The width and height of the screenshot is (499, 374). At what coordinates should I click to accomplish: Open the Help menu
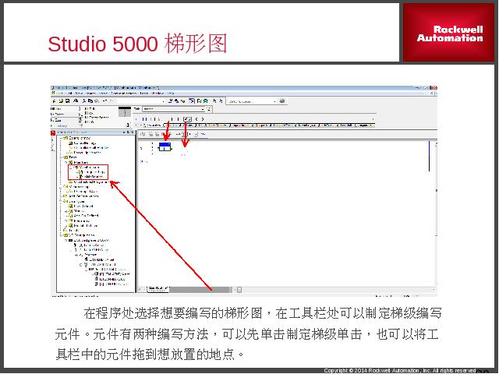171,93
